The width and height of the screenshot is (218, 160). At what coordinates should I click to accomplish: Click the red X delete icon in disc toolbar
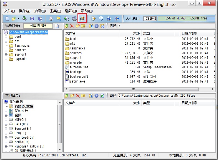(72, 26)
